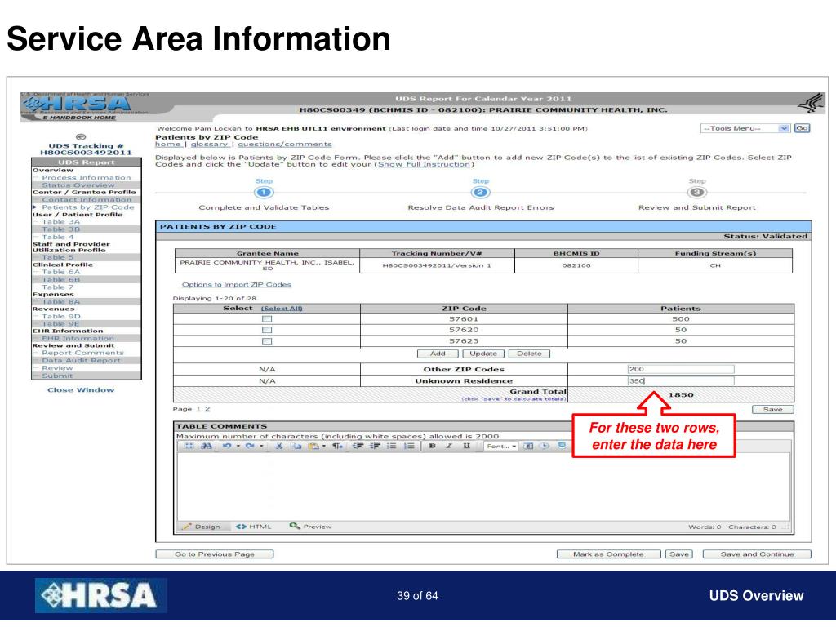This screenshot has width=836, height=627.
Task: Click the Undo arrow in the editor toolbar
Action: click(227, 447)
